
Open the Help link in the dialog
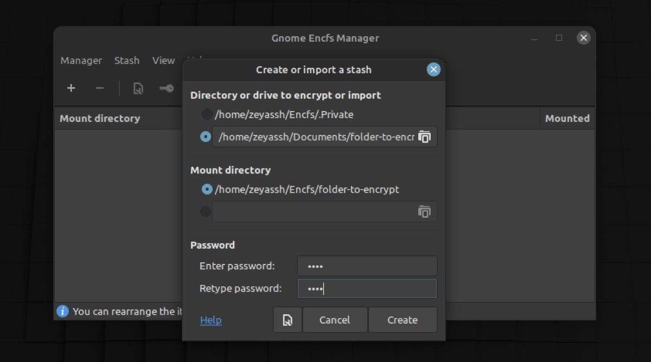pos(210,320)
